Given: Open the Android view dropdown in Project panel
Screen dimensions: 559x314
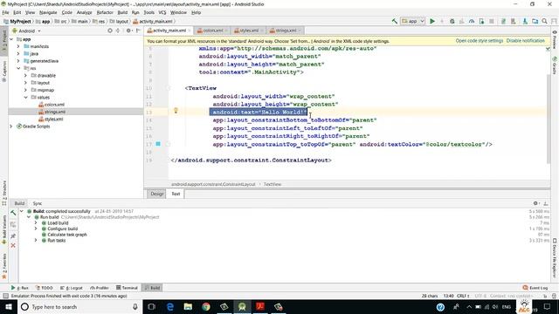Looking at the screenshot, I should (27, 31).
